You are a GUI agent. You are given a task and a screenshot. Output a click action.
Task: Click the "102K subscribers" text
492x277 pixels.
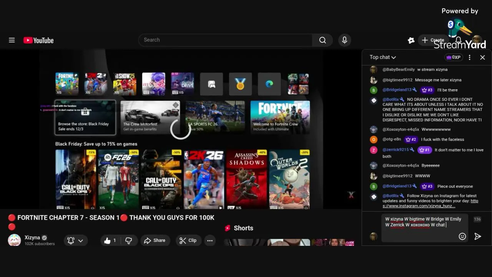[x=40, y=244]
